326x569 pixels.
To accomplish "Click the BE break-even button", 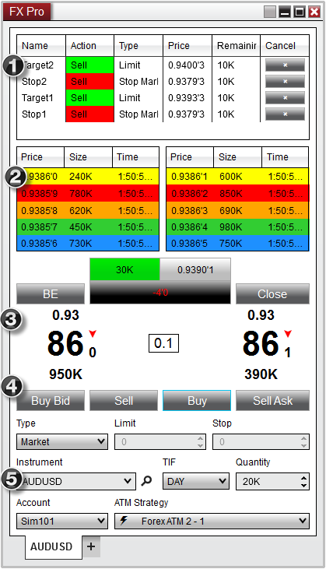I will (51, 294).
